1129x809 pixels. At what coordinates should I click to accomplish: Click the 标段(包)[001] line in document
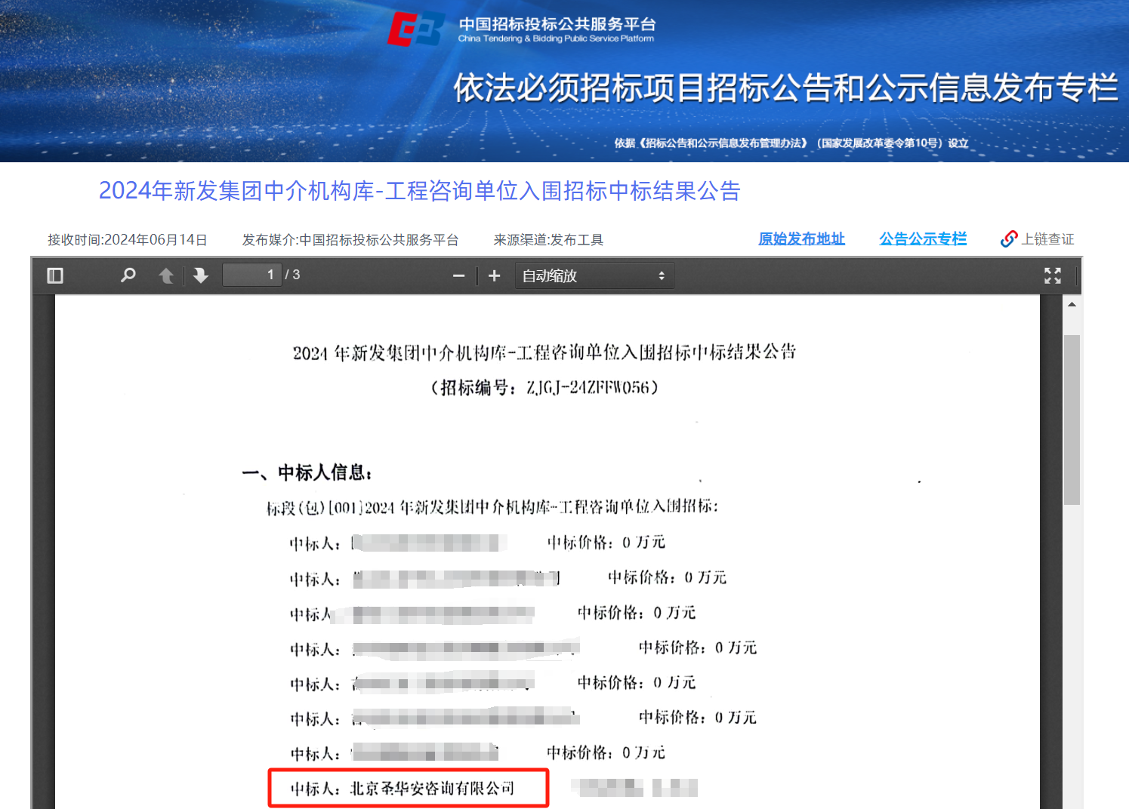(492, 507)
